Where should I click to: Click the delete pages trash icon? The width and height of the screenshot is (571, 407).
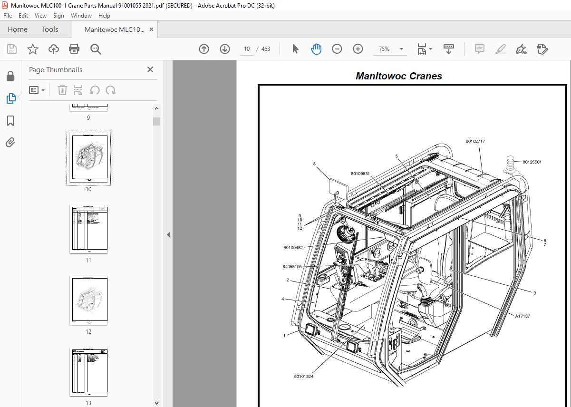click(x=62, y=90)
